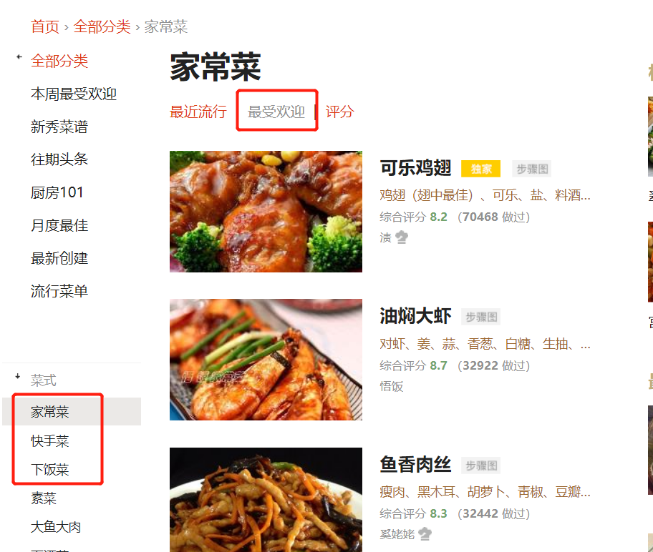Open 本周最受欢迎 in the sidebar
653x552 pixels.
point(73,94)
